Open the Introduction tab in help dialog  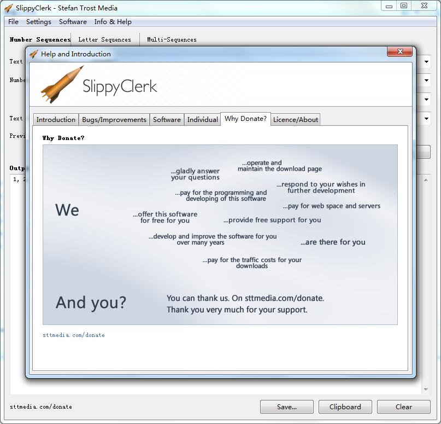56,120
